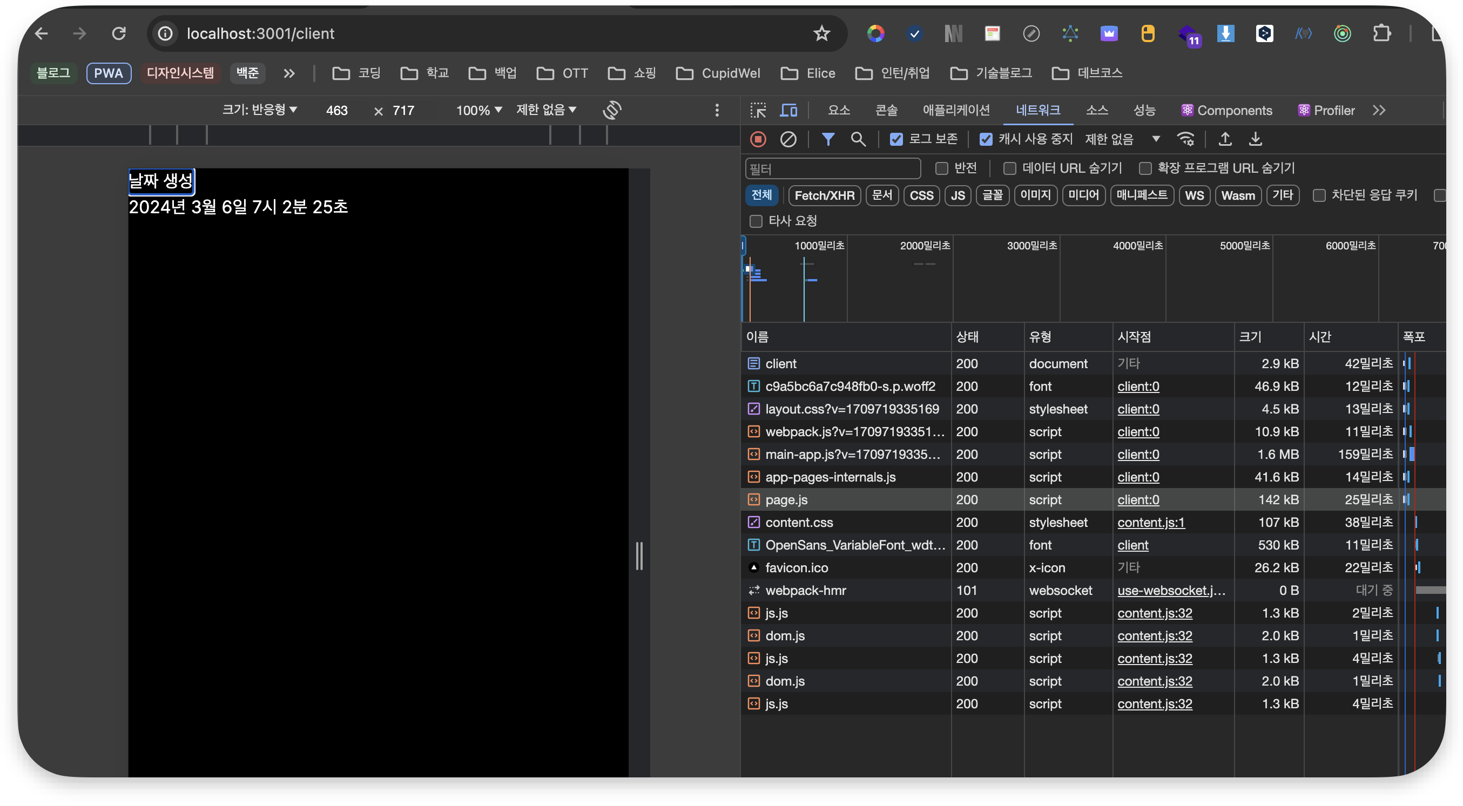Enable the 데이터 URL 숨기기 checkbox
Image resolution: width=1463 pixels, height=806 pixels.
point(1010,168)
